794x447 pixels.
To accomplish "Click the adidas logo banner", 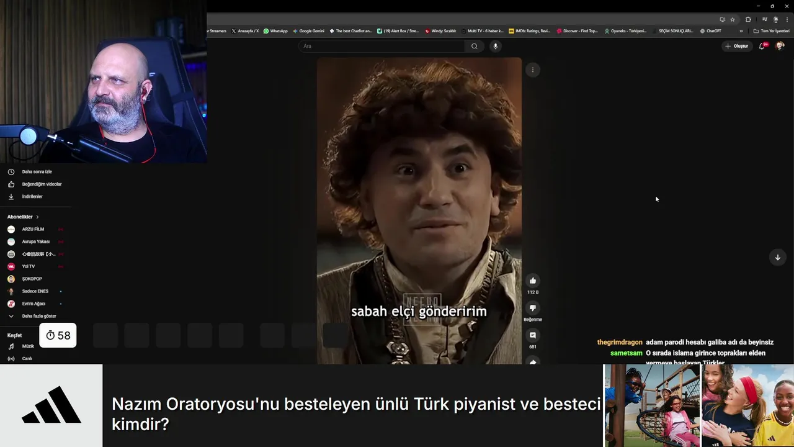I will pos(51,405).
